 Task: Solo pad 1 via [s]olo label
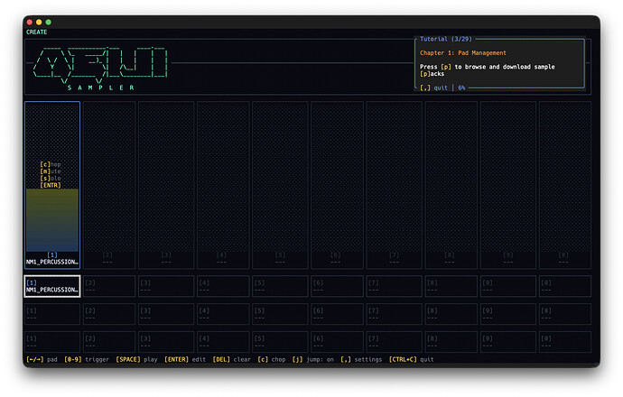[51, 179]
